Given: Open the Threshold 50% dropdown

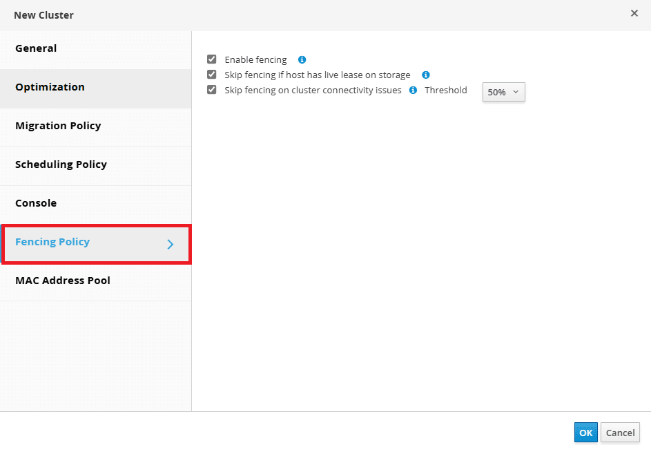Looking at the screenshot, I should (x=504, y=92).
